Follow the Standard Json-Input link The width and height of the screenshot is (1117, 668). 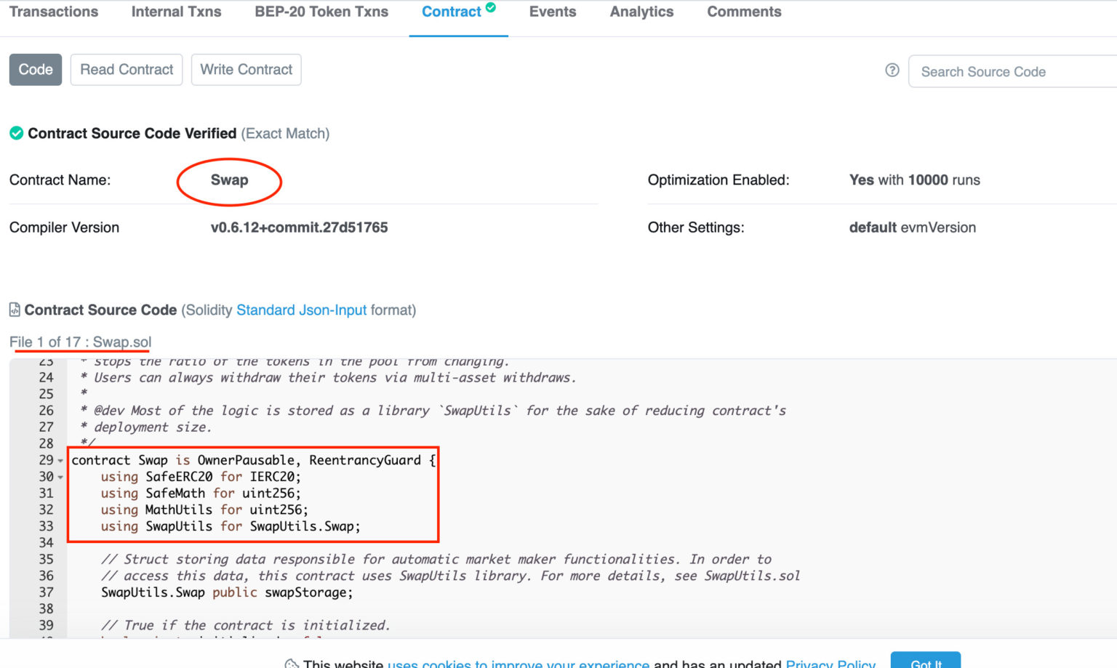(301, 310)
